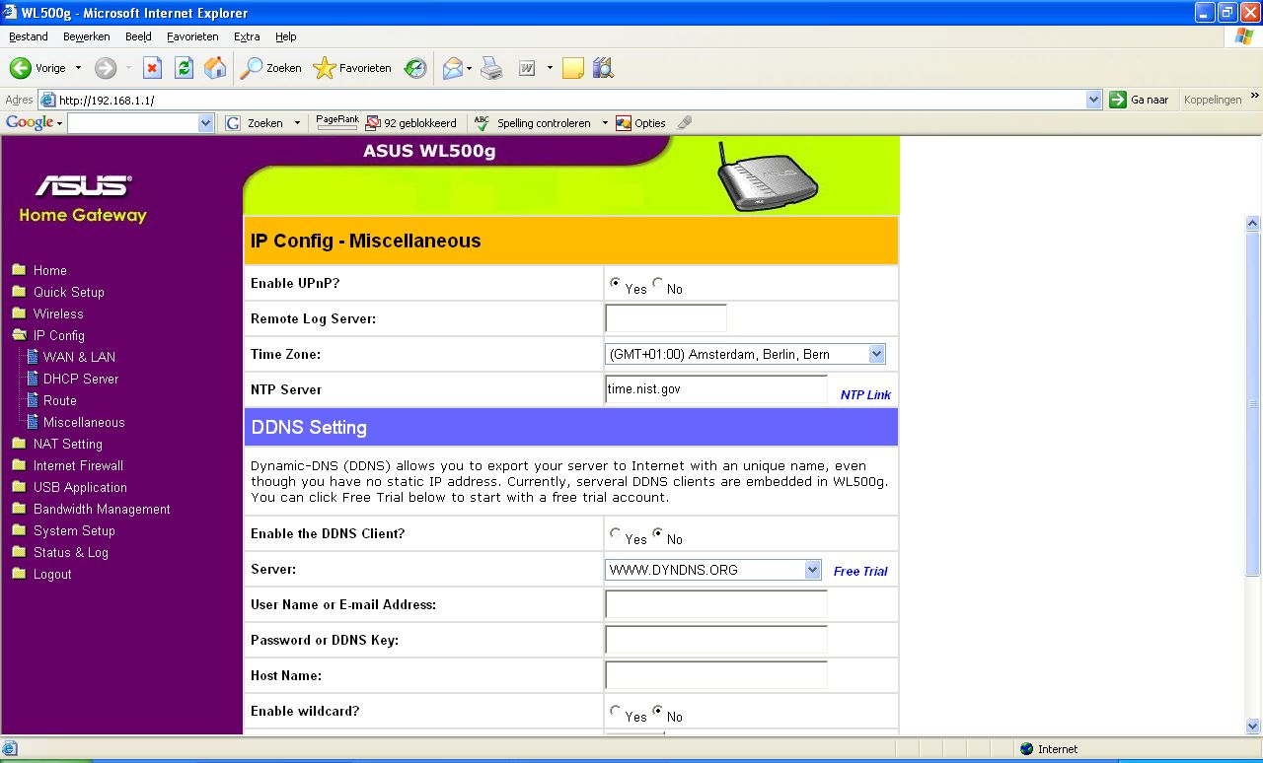Open the DDNS Server dropdown list
1263x763 pixels.
pyautogui.click(x=812, y=569)
